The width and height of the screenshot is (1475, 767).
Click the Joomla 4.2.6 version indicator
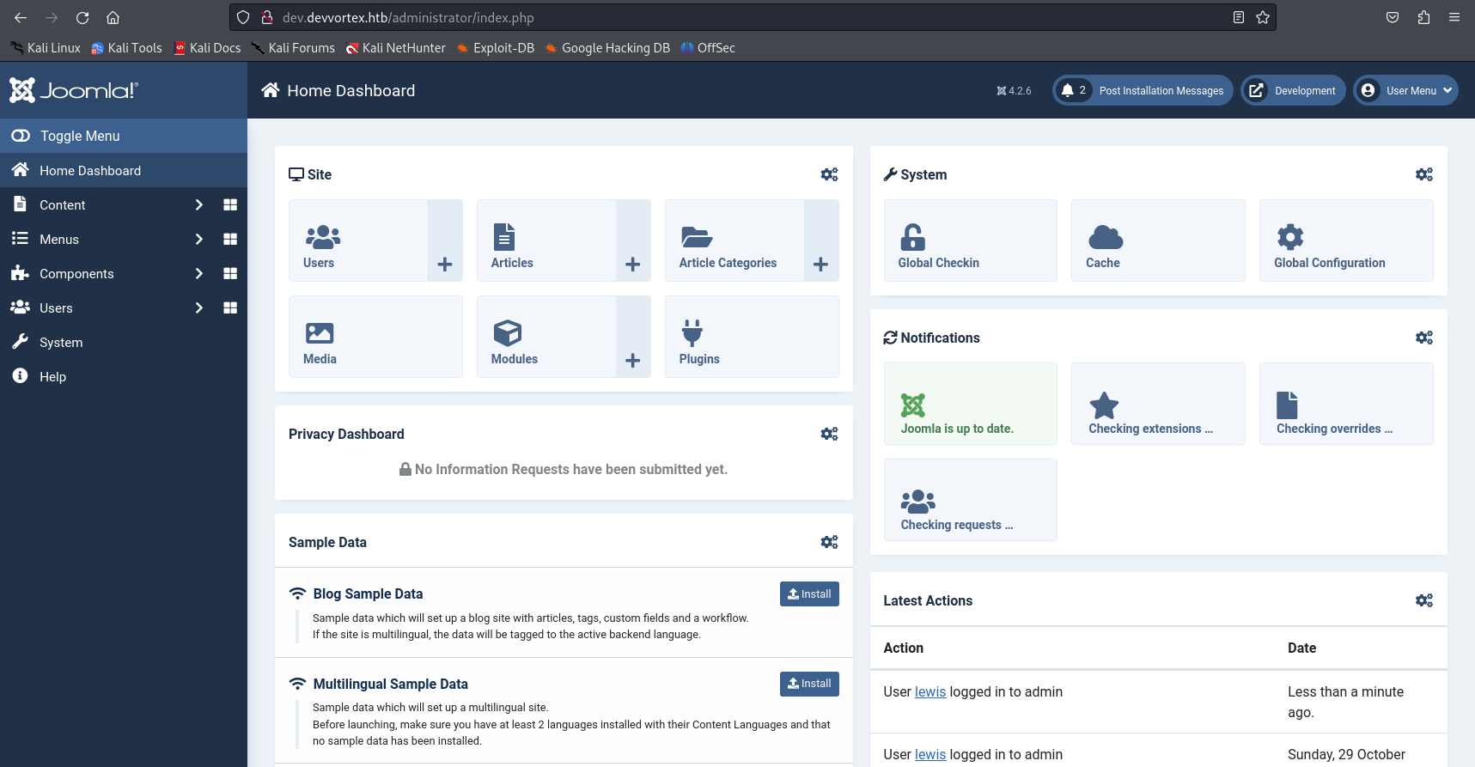click(1014, 90)
